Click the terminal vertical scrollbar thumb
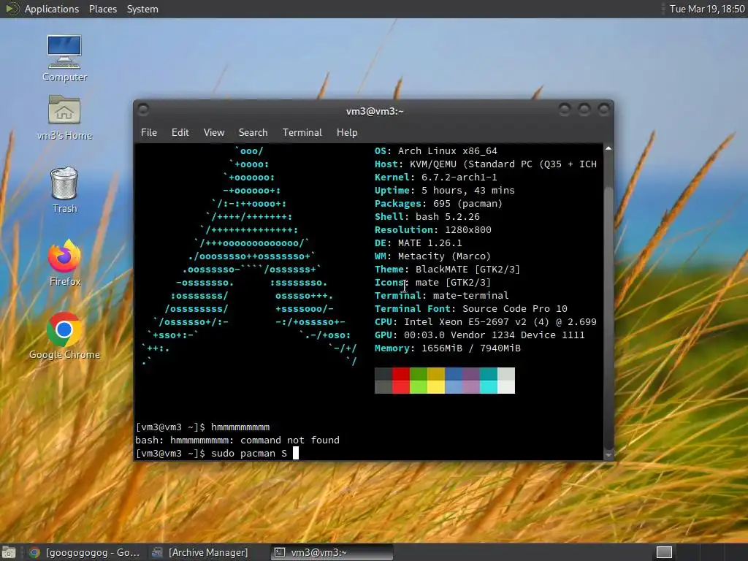This screenshot has width=748, height=561. pos(608,318)
